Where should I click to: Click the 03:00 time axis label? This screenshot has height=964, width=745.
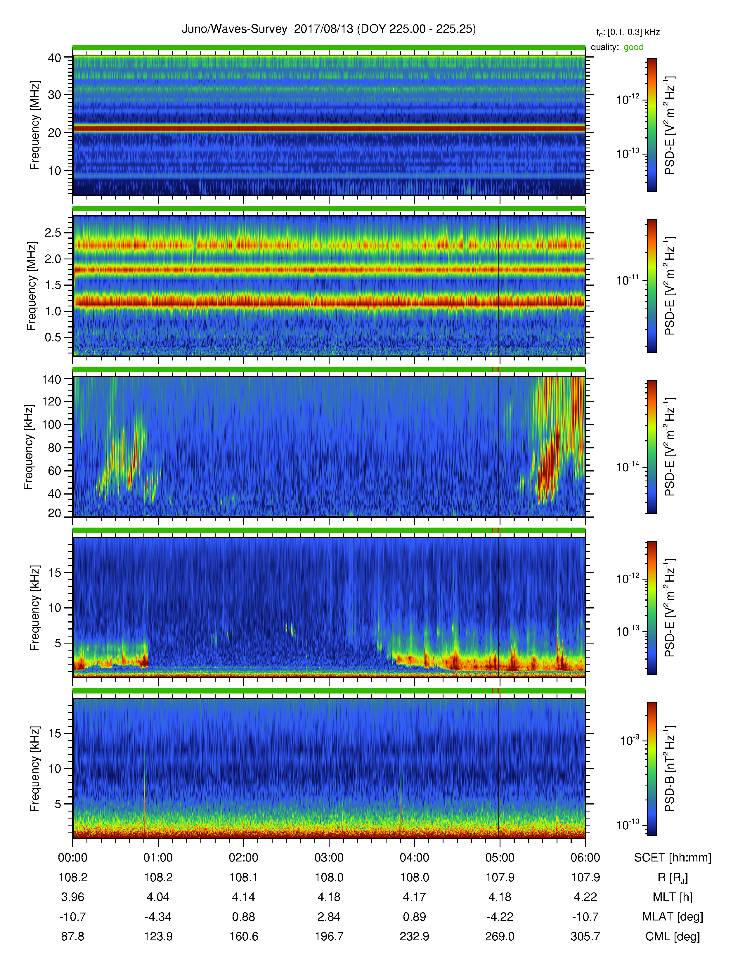click(329, 858)
